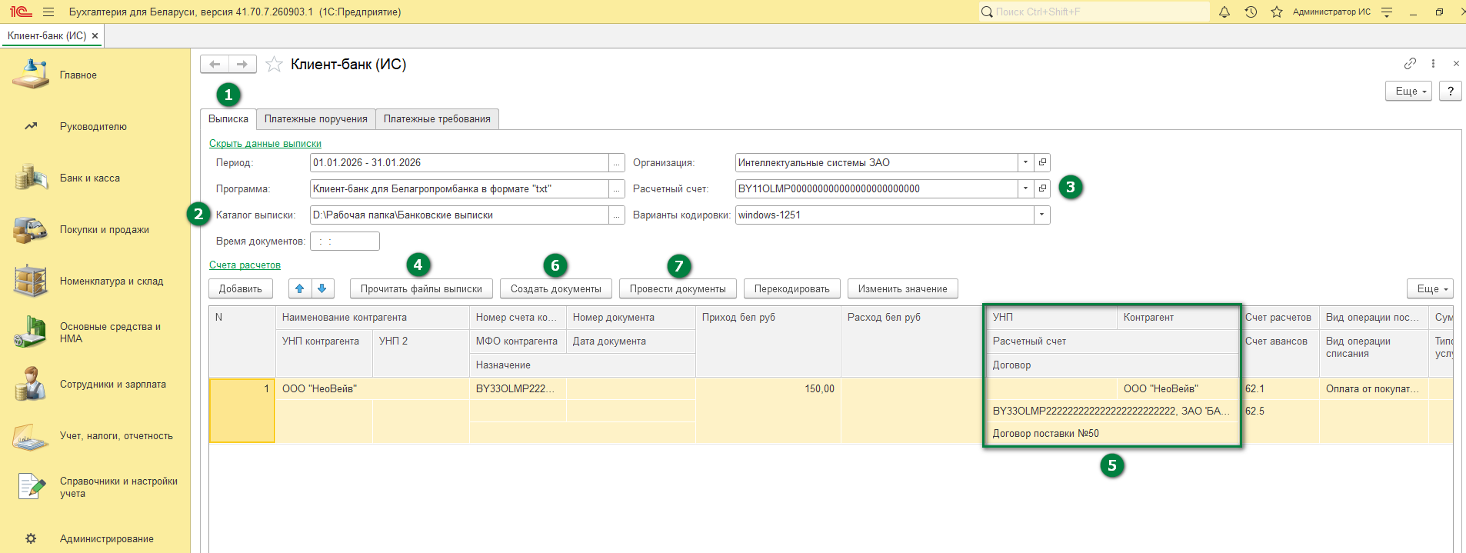Select Оплата от покупат… cell
Viewport: 1466px width, 553px height.
point(1373,388)
